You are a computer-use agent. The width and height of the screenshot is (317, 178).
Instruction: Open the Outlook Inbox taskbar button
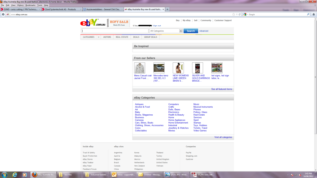[123, 175]
